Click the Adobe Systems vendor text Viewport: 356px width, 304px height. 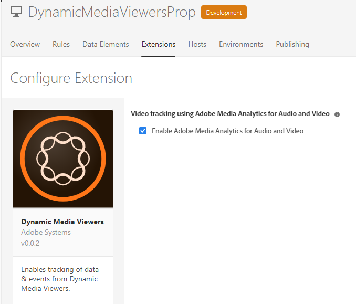[46, 232]
